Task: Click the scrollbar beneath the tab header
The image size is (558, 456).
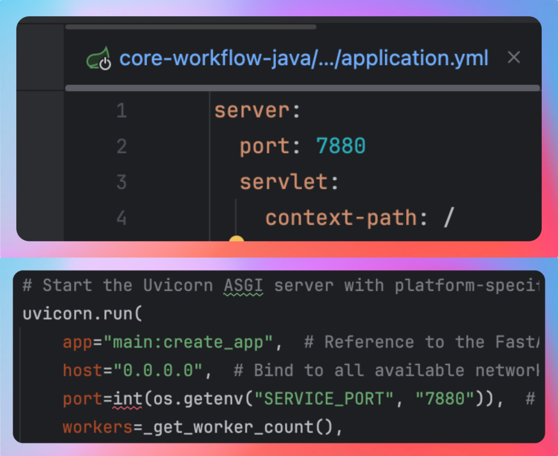Action: [x=302, y=88]
